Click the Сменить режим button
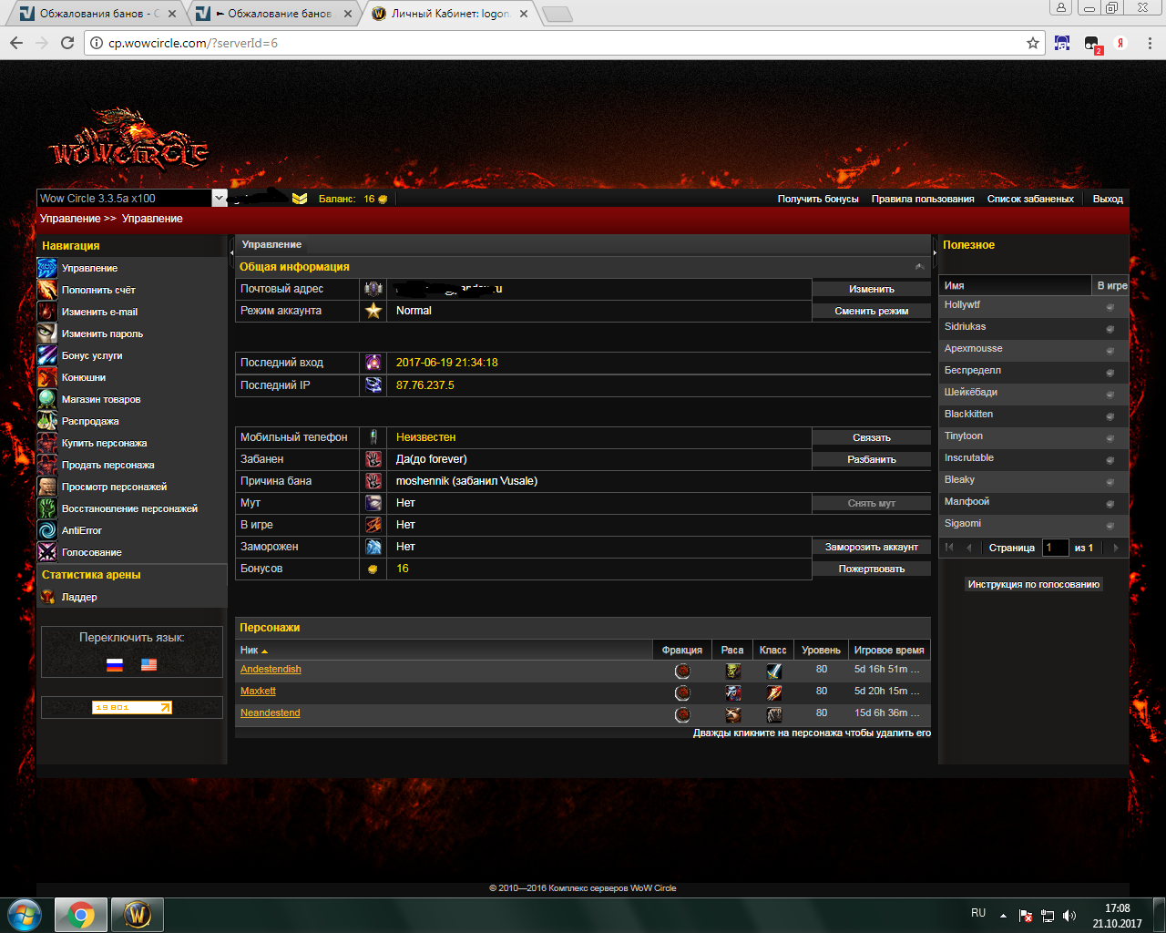The width and height of the screenshot is (1166, 933). tap(871, 311)
